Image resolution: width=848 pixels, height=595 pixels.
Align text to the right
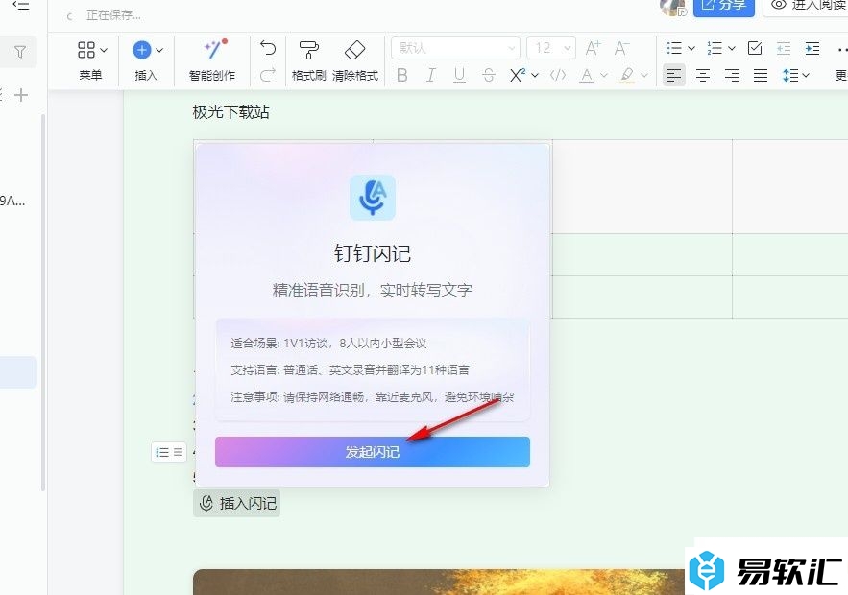(x=732, y=75)
